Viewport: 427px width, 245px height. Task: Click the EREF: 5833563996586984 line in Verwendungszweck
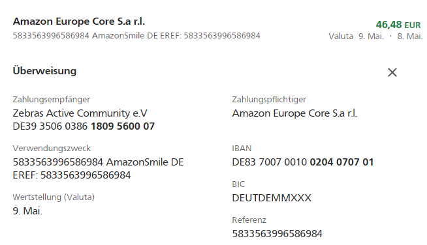72,175
